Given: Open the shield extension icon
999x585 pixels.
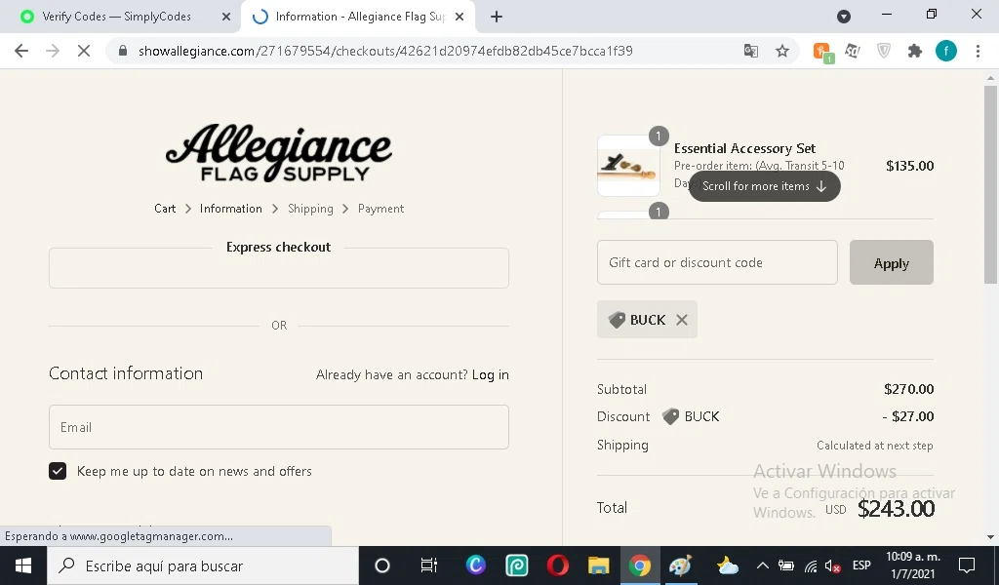Looking at the screenshot, I should click(x=884, y=51).
